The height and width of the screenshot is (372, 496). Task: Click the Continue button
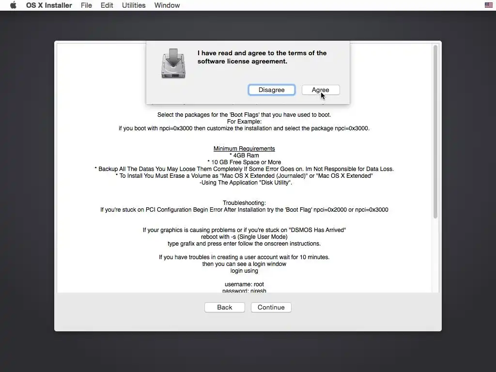[x=271, y=307]
